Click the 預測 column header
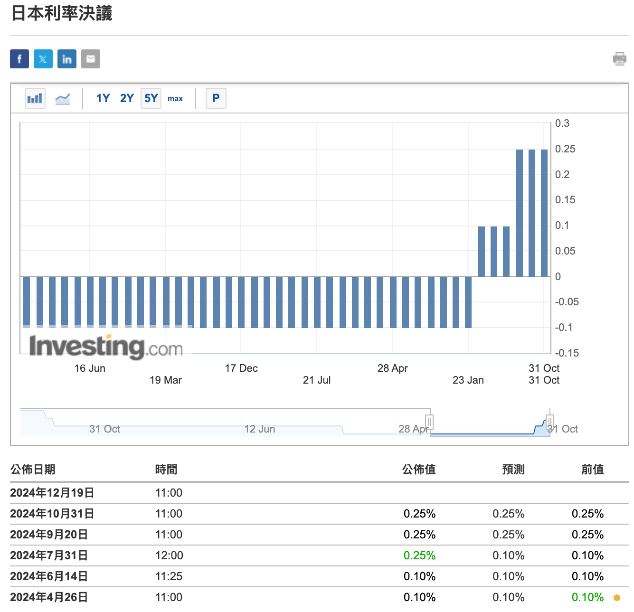The height and width of the screenshot is (612, 634). pos(513,470)
